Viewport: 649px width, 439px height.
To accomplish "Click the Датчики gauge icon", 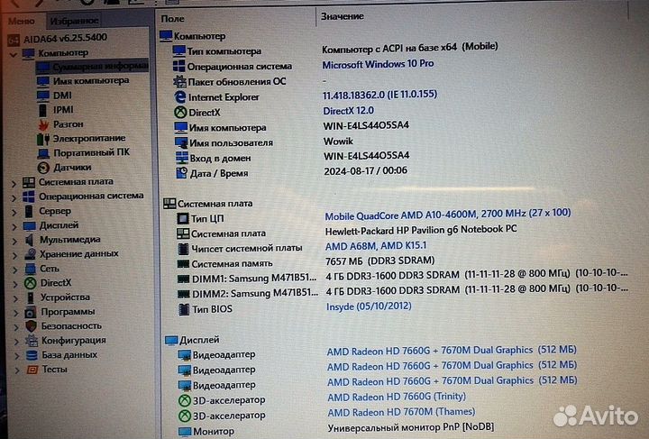I will 43,168.
